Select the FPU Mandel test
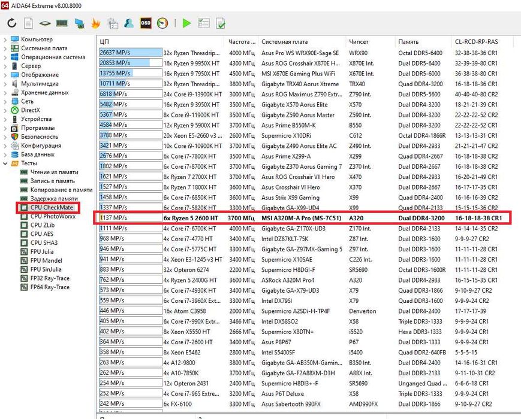Viewport: 521px width, 419px height. (x=46, y=260)
